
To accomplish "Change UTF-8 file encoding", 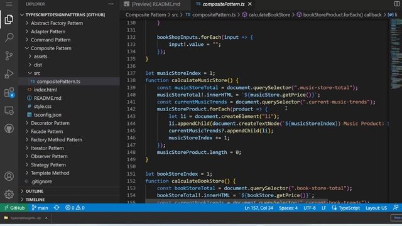I will coord(310,208).
